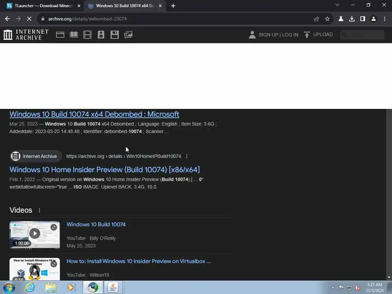Open a new browser tab
Viewport: 392px width, 294px height.
point(173,6)
